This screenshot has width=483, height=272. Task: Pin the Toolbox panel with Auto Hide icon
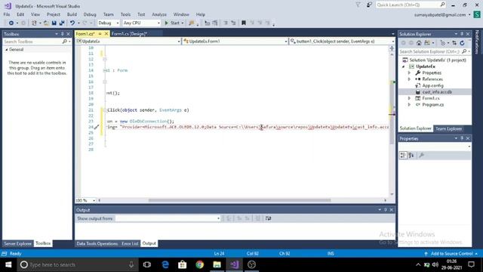click(62, 34)
